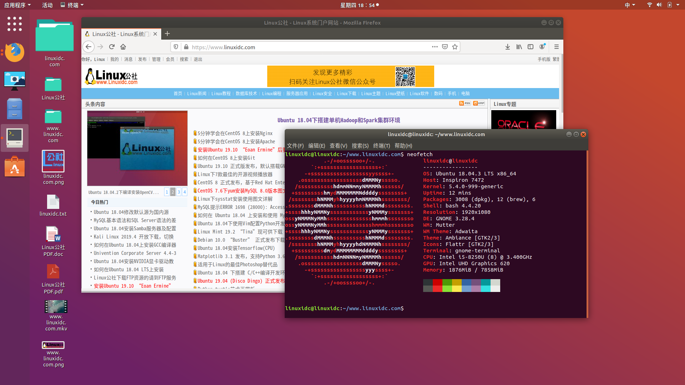Open the Firefox Library (books) icon

coord(519,47)
